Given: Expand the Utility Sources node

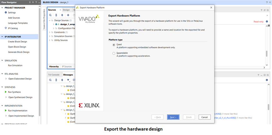Looking at the screenshot, I should click(50, 40).
